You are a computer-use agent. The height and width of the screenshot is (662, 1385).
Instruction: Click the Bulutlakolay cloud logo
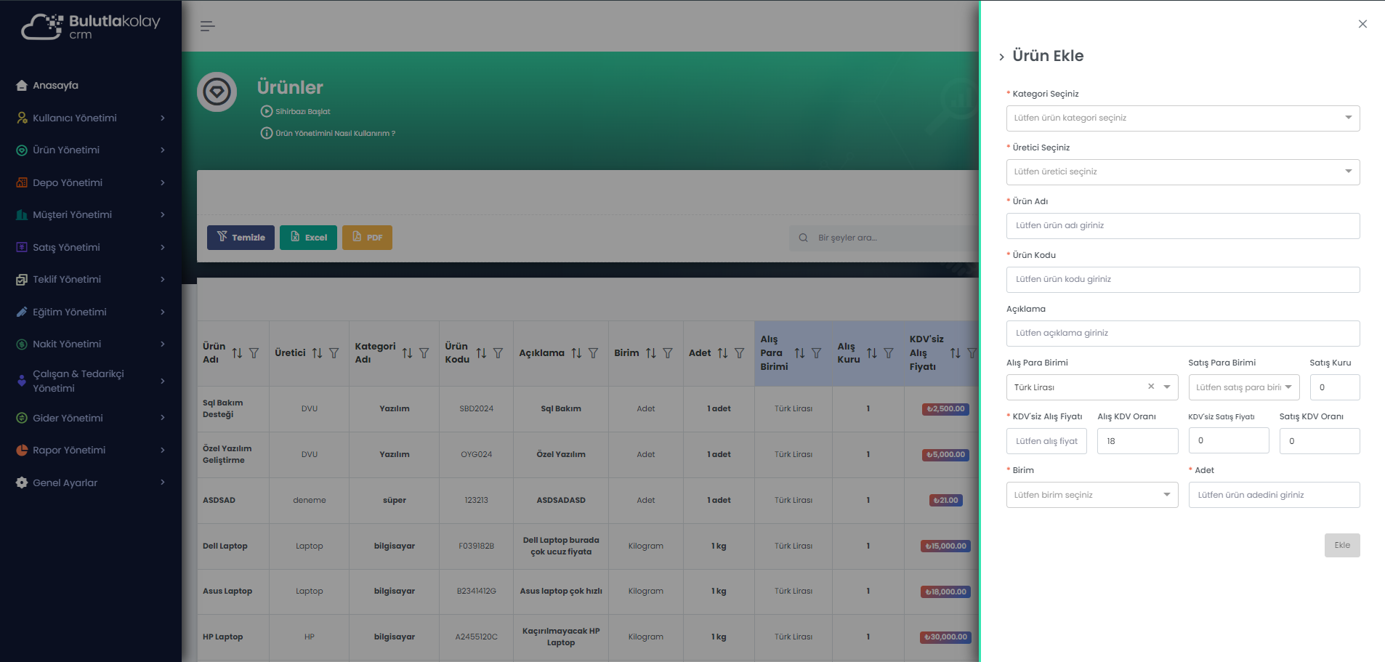(x=42, y=25)
